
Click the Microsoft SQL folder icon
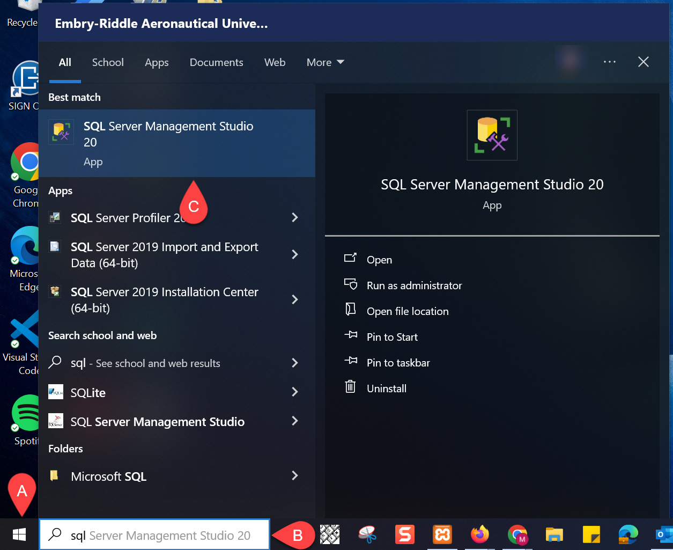54,475
